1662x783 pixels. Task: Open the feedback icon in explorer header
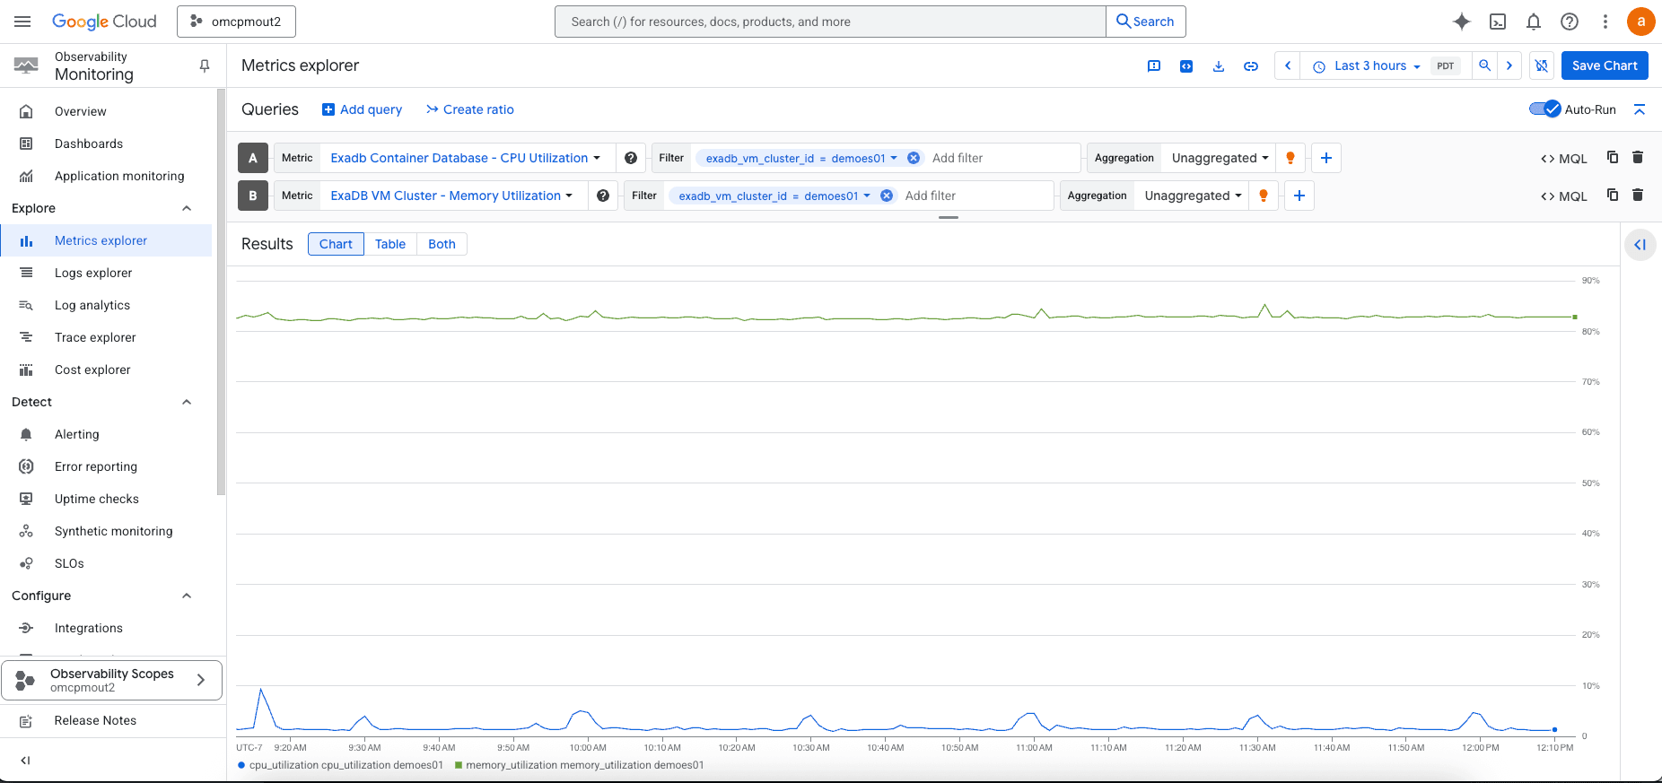(1154, 65)
